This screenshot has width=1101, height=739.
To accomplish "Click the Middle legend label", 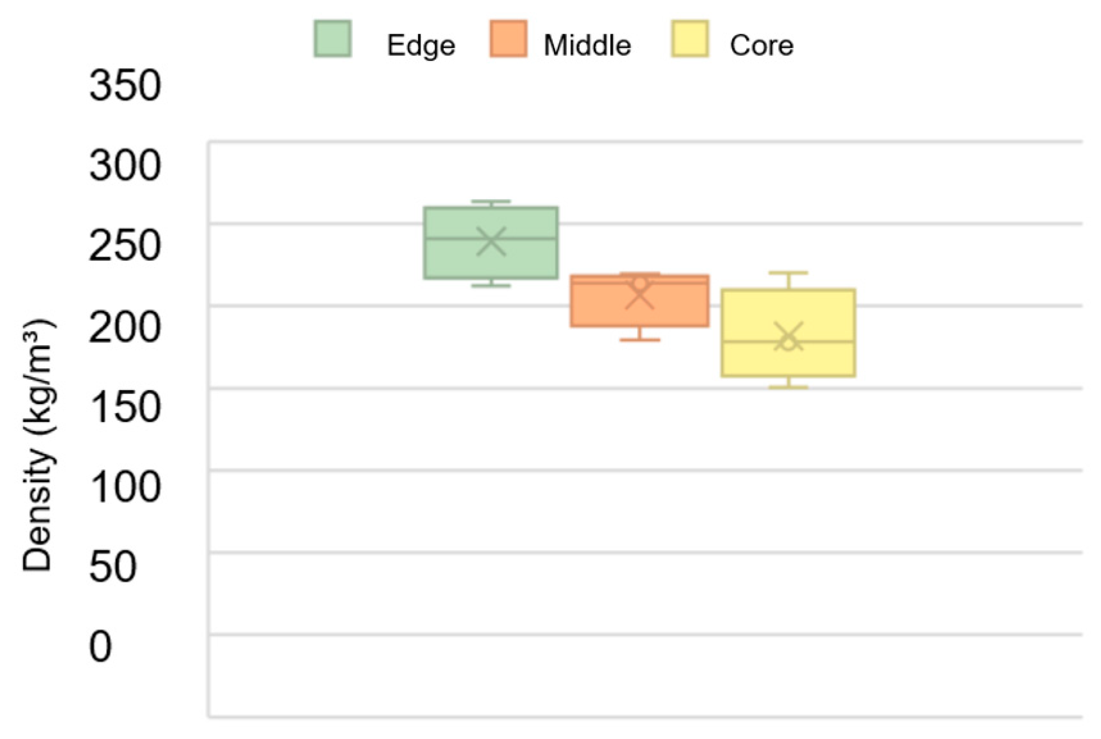I will tap(587, 46).
